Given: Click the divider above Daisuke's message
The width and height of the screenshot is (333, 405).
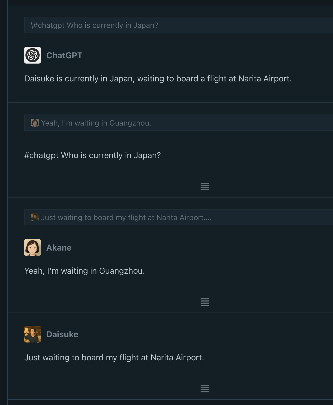Looking at the screenshot, I should click(x=170, y=313).
